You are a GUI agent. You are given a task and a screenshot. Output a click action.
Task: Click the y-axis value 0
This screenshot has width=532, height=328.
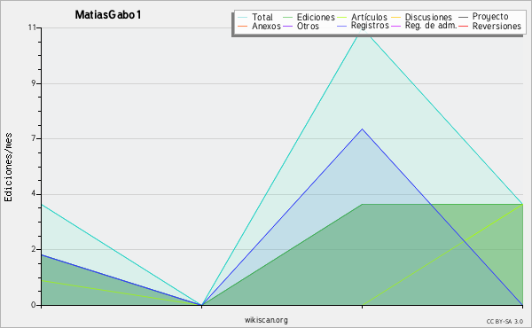point(34,305)
